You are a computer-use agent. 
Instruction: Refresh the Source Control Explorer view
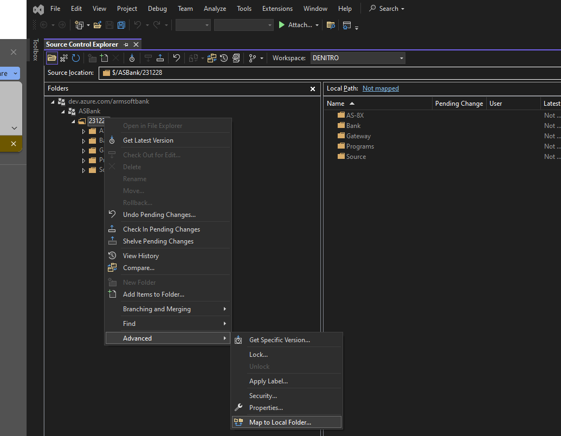(x=76, y=58)
